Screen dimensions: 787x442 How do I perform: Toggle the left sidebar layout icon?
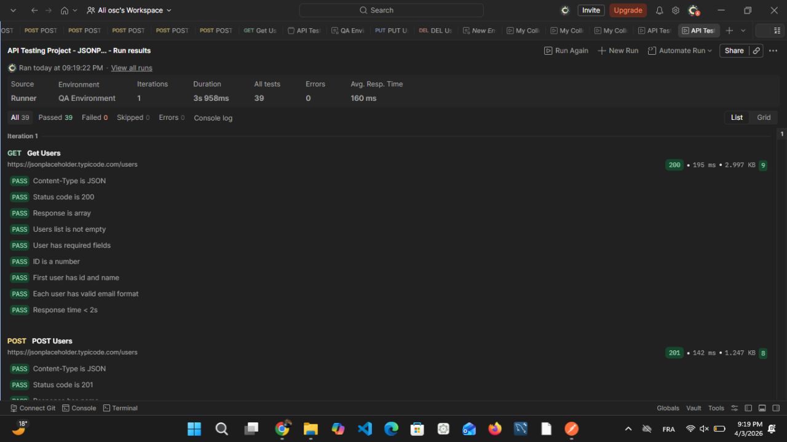748,408
